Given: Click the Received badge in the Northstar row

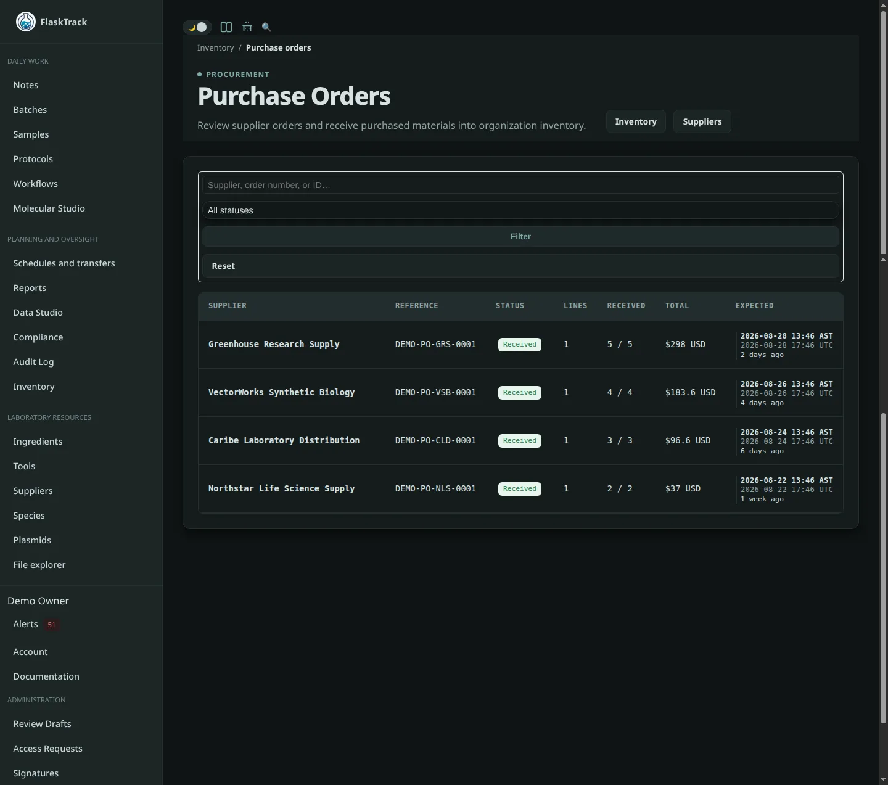Looking at the screenshot, I should [520, 489].
